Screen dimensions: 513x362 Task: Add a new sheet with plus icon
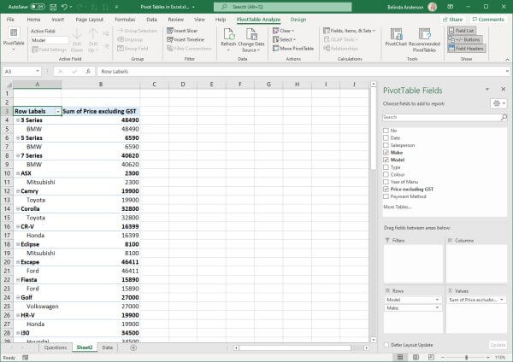tap(133, 347)
